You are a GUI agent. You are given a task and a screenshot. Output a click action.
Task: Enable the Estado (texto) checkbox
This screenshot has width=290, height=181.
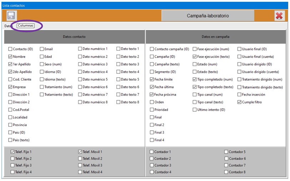coord(195,72)
